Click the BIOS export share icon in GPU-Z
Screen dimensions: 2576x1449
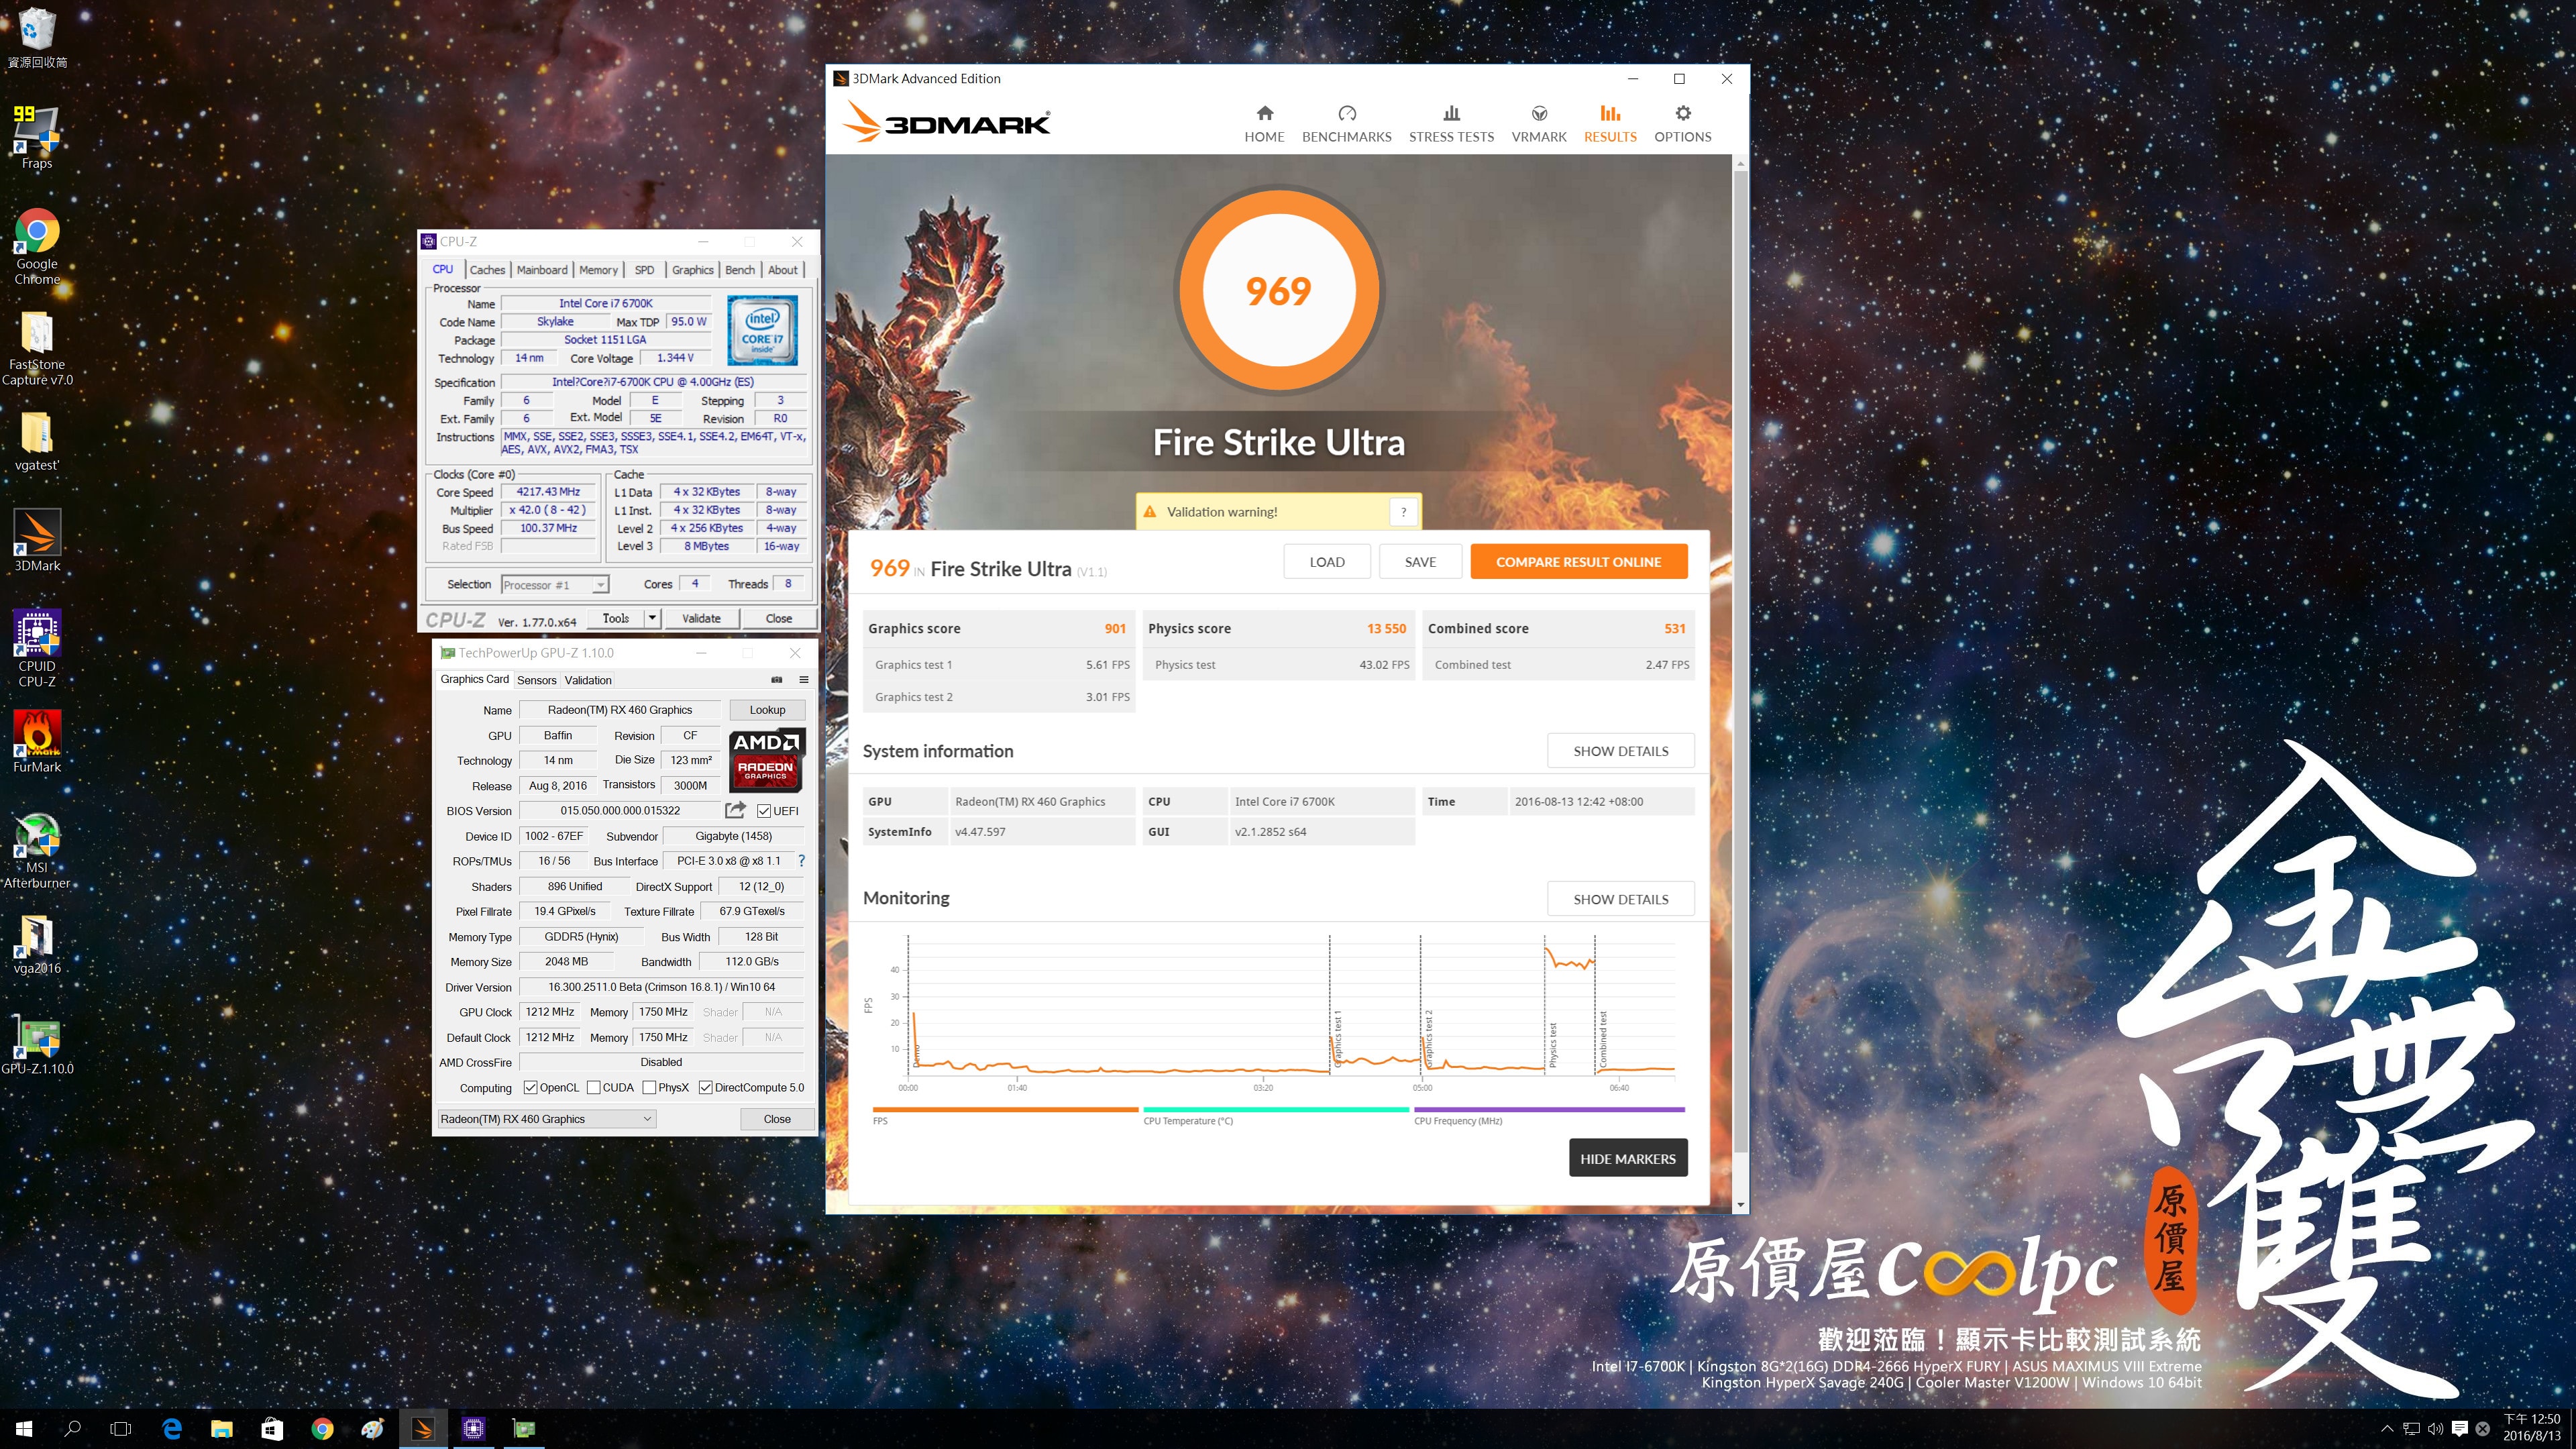[735, 810]
